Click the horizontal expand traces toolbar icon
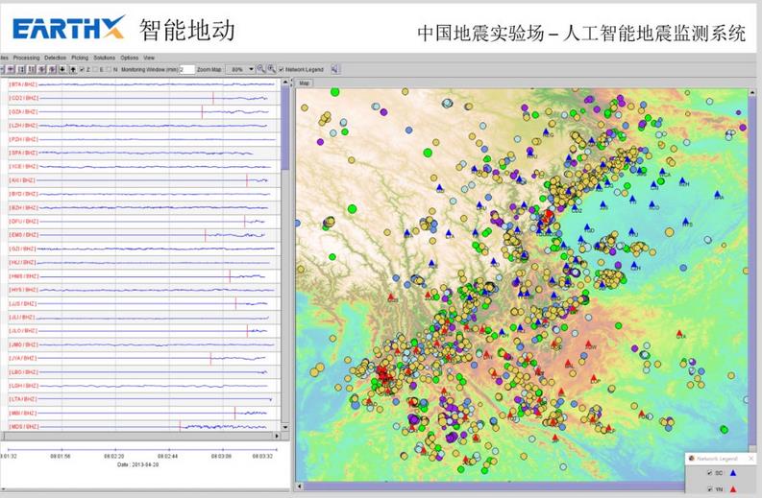This screenshot has height=498, width=762. click(x=21, y=69)
